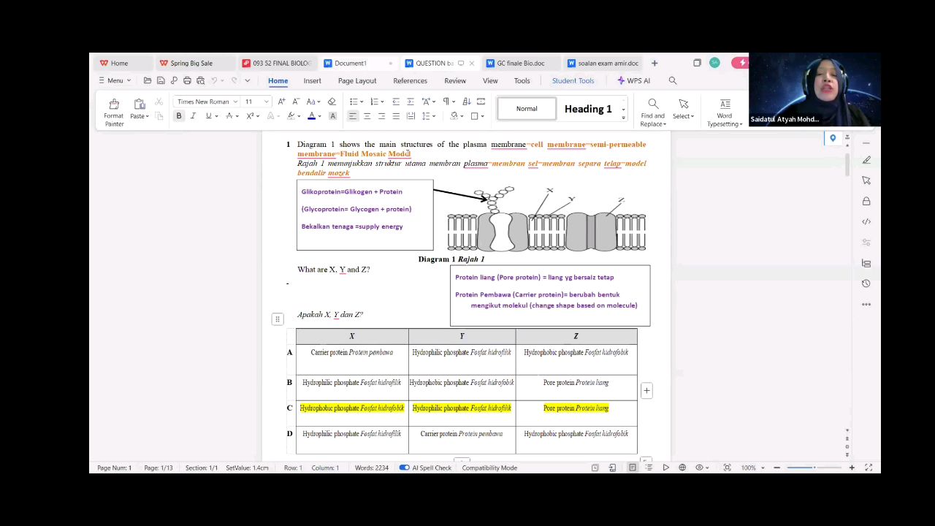Click the zoom slider in status bar
The height and width of the screenshot is (526, 935).
(x=814, y=468)
